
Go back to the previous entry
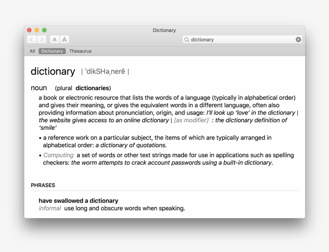click(x=32, y=40)
